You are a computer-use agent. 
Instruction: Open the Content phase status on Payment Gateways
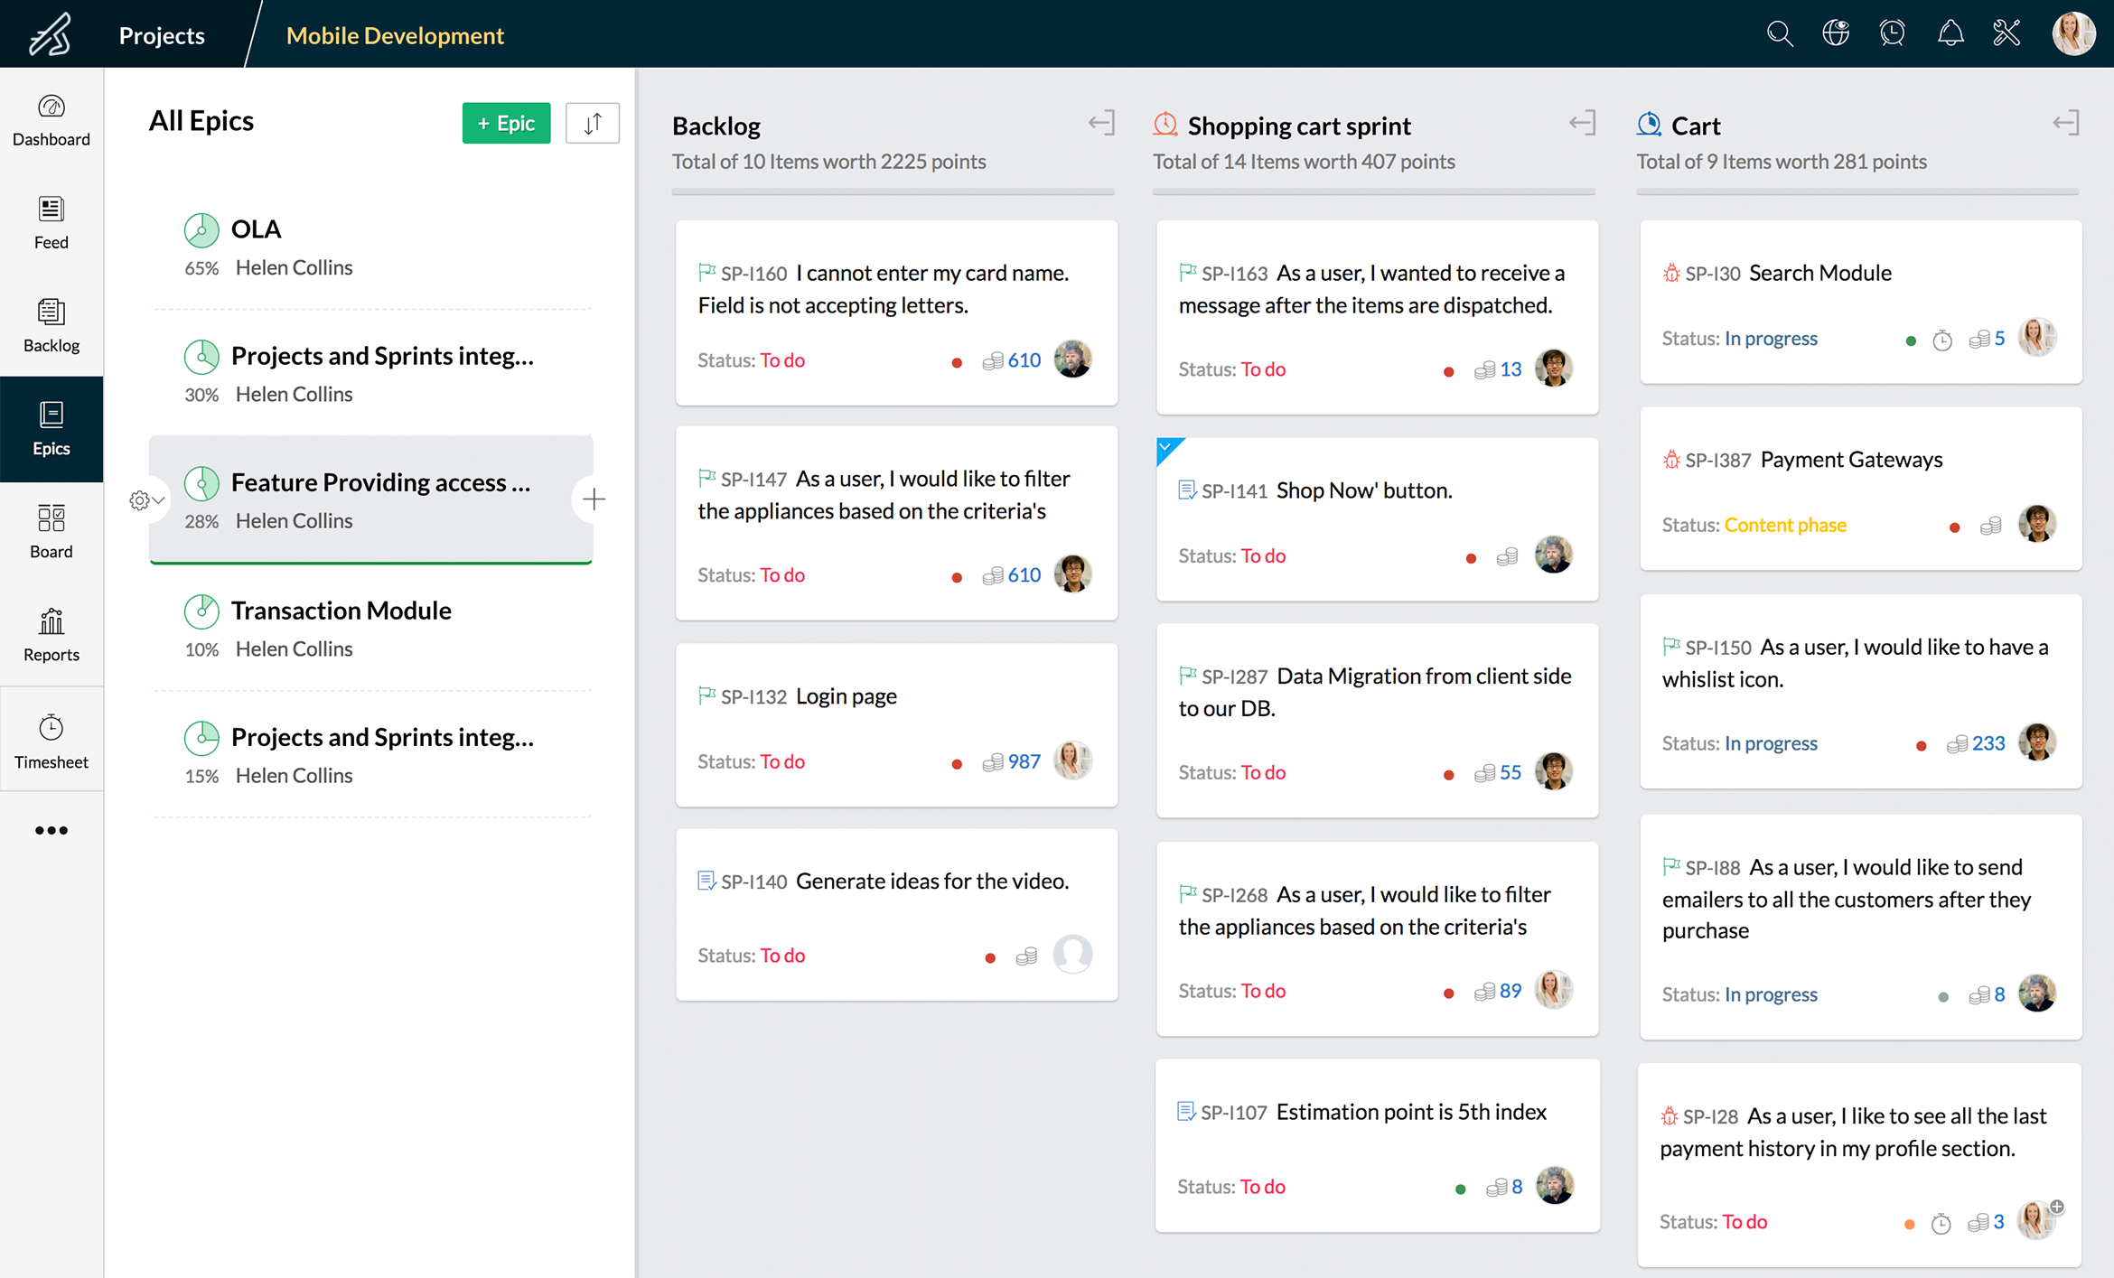pyautogui.click(x=1784, y=525)
